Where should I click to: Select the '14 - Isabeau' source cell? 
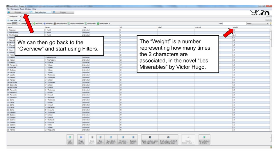pyautogui.click(x=26, y=70)
